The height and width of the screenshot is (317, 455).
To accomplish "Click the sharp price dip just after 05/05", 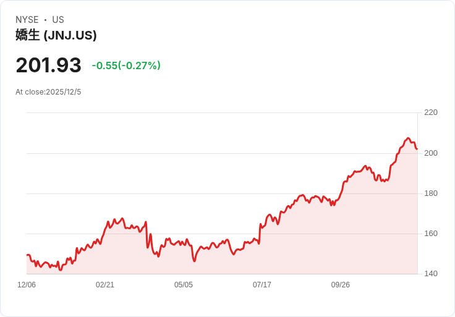I will click(x=194, y=261).
